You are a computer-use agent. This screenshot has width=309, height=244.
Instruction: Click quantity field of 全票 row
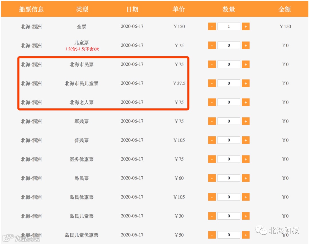(229, 26)
